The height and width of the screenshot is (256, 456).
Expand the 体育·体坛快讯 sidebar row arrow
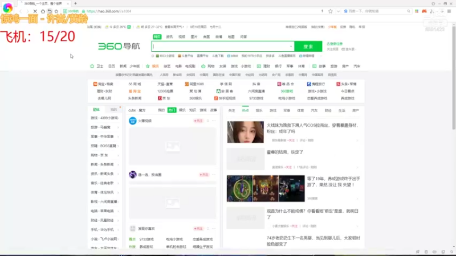118,192
